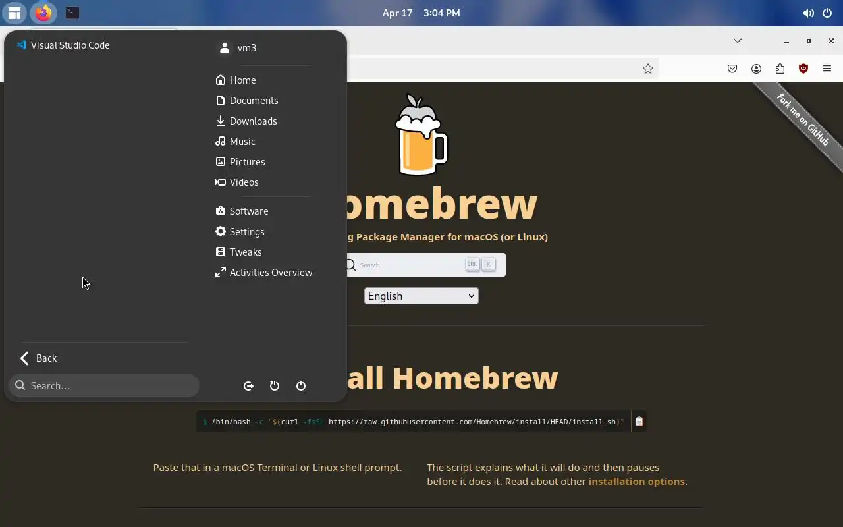Click the Homebrew install command text
843x527 pixels.
(413, 422)
